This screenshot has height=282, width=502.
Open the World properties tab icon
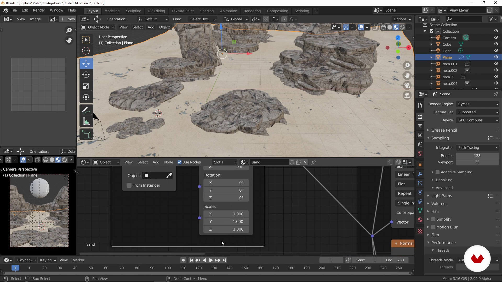(x=420, y=153)
